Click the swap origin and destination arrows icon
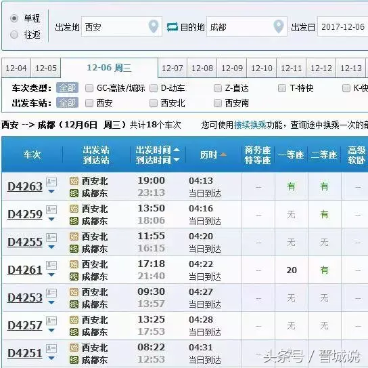 (172, 27)
